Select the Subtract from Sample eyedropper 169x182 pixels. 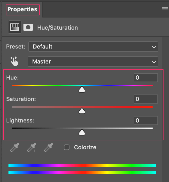click(x=49, y=148)
